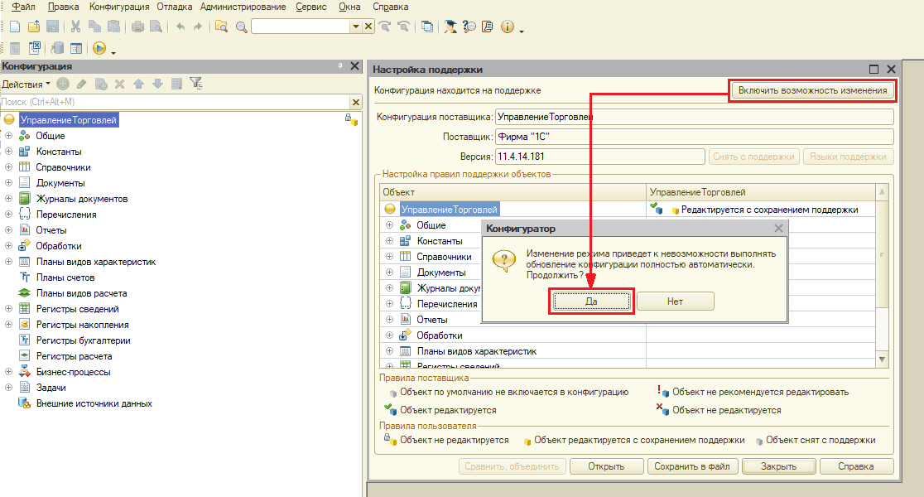The width and height of the screenshot is (924, 497).
Task: Click the update database configuration icon
Action: [57, 48]
